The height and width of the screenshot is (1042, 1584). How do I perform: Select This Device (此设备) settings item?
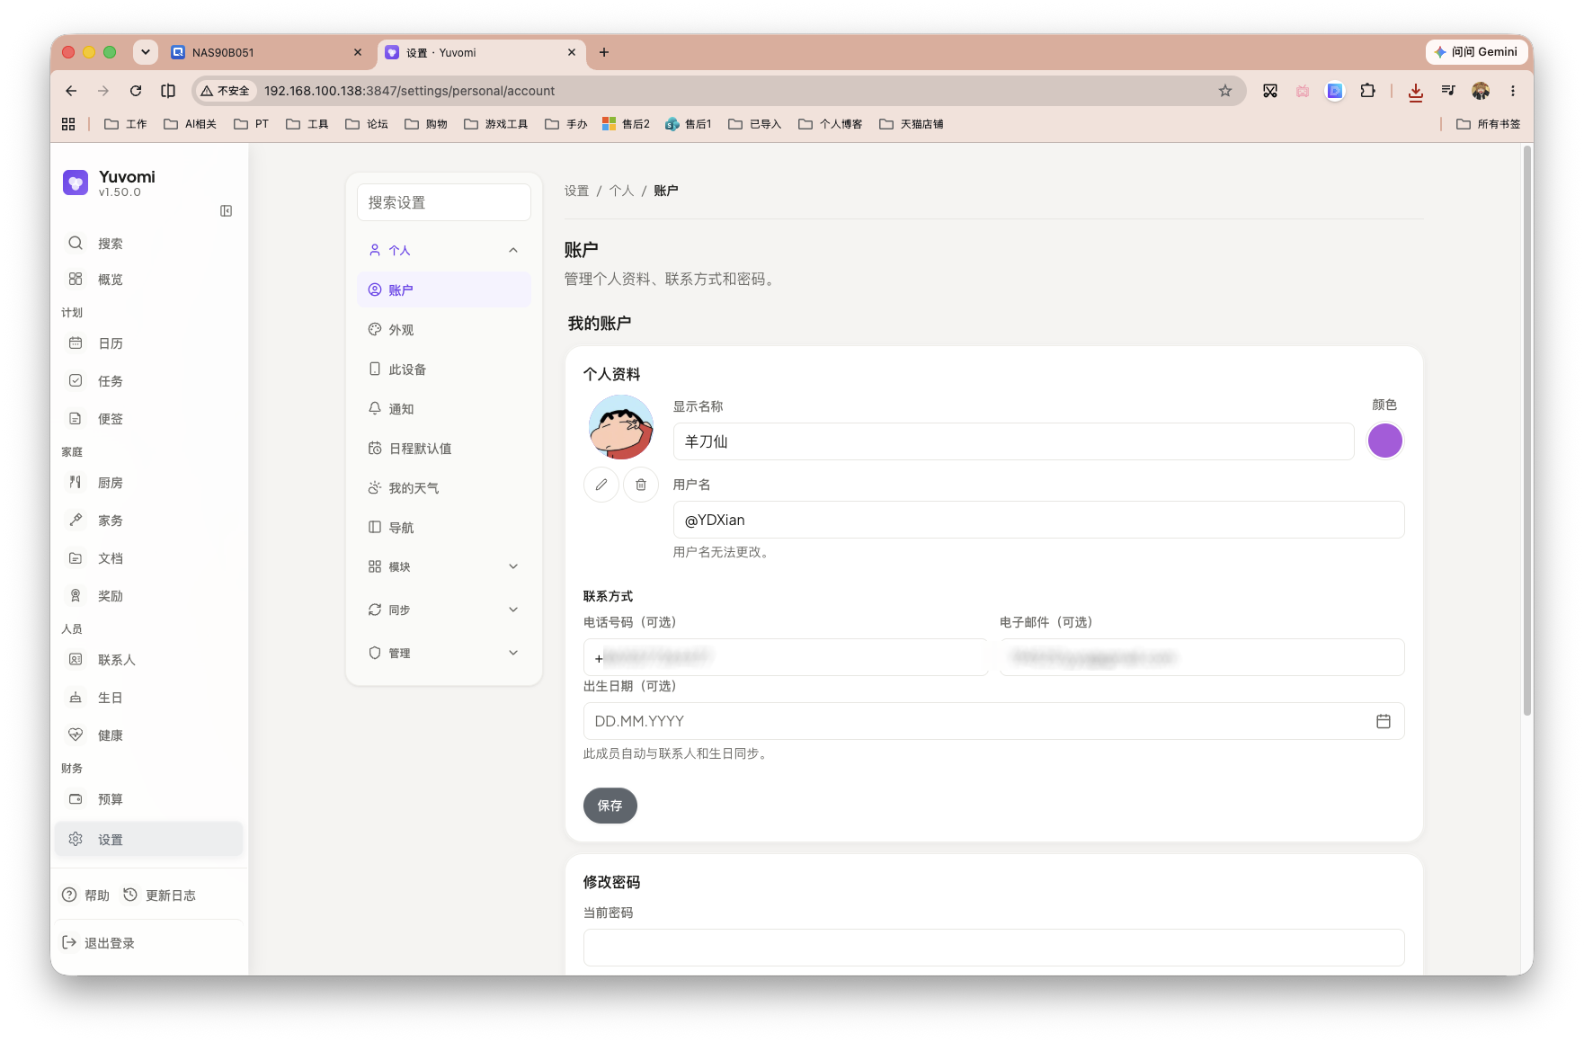click(x=444, y=370)
